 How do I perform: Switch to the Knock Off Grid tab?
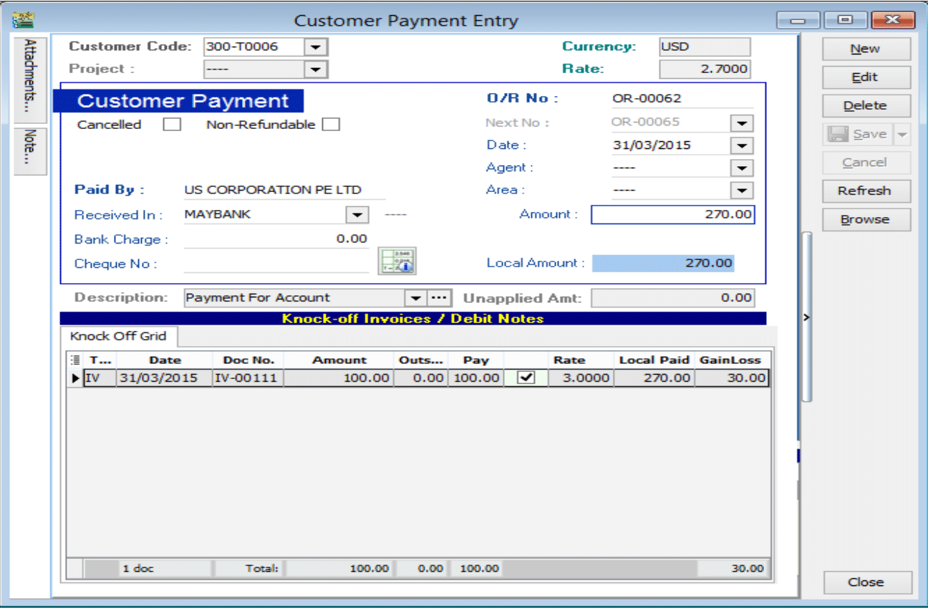(118, 336)
